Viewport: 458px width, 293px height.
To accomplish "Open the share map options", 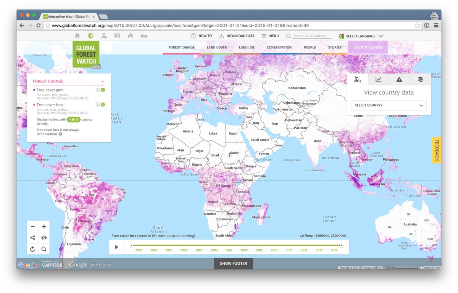I will coord(32,237).
